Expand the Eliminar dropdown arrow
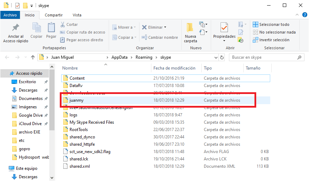This screenshot has height=181, width=309. (165, 27)
